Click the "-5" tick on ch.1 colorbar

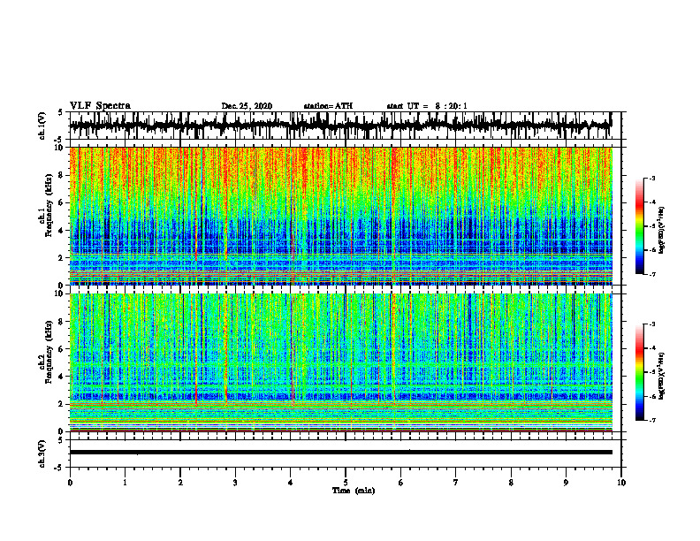[x=652, y=226]
